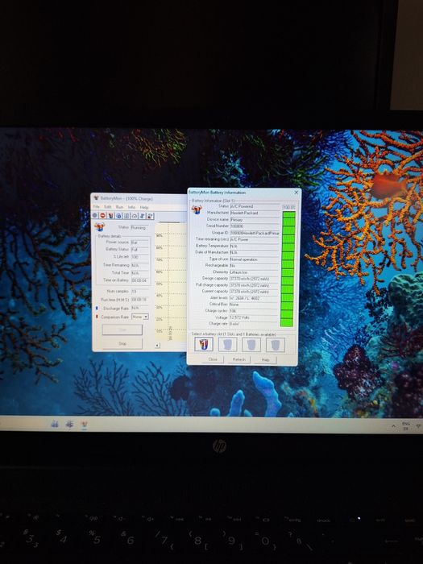
Task: Open the Comparison Rate dropdown showing None
Action: click(140, 317)
